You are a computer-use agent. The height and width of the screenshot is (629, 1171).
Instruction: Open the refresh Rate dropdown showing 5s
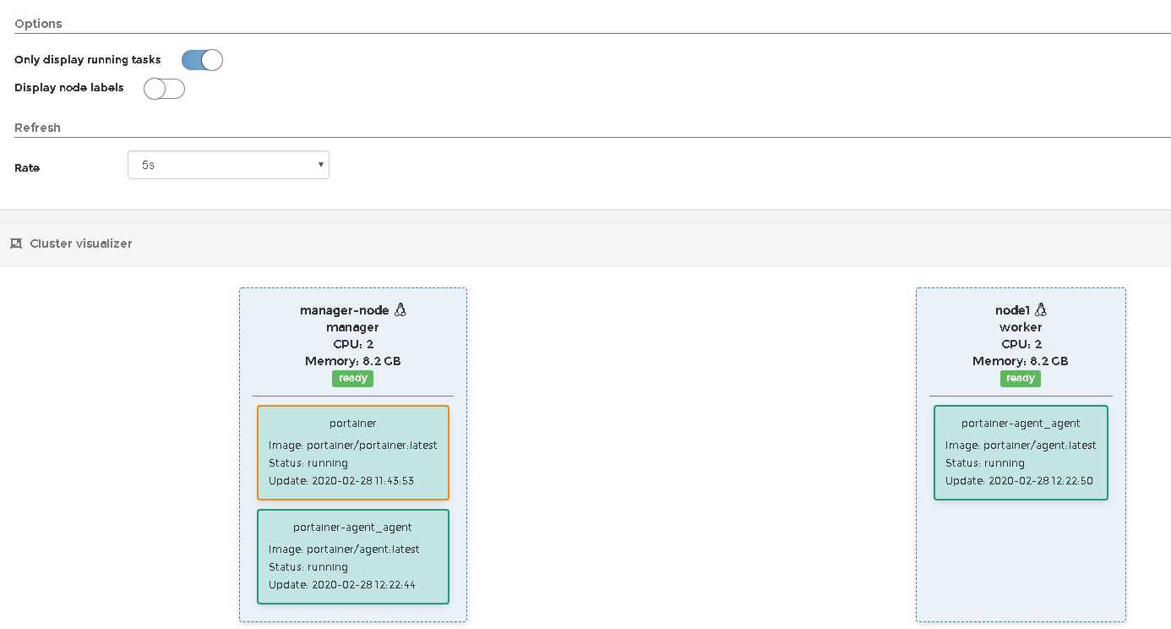pos(228,165)
